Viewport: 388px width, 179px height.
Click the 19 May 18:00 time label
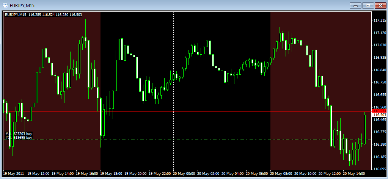[110, 174]
